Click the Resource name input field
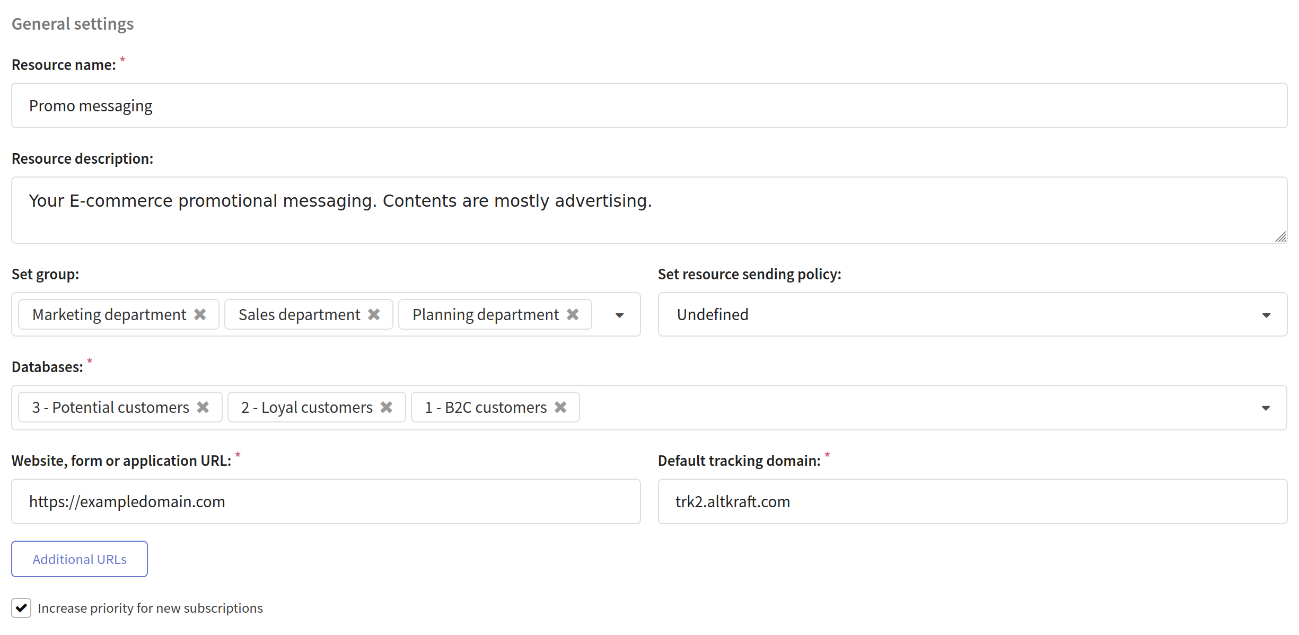The image size is (1299, 635). [x=649, y=104]
